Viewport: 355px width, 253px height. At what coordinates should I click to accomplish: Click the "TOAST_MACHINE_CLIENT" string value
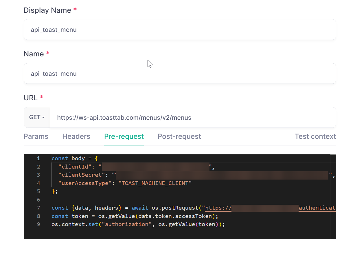(155, 183)
